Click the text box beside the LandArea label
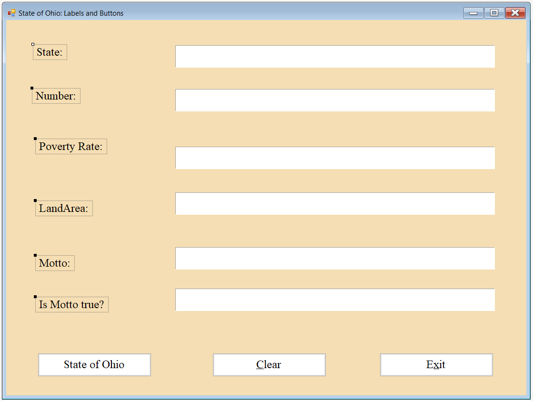The image size is (533, 401). [335, 204]
